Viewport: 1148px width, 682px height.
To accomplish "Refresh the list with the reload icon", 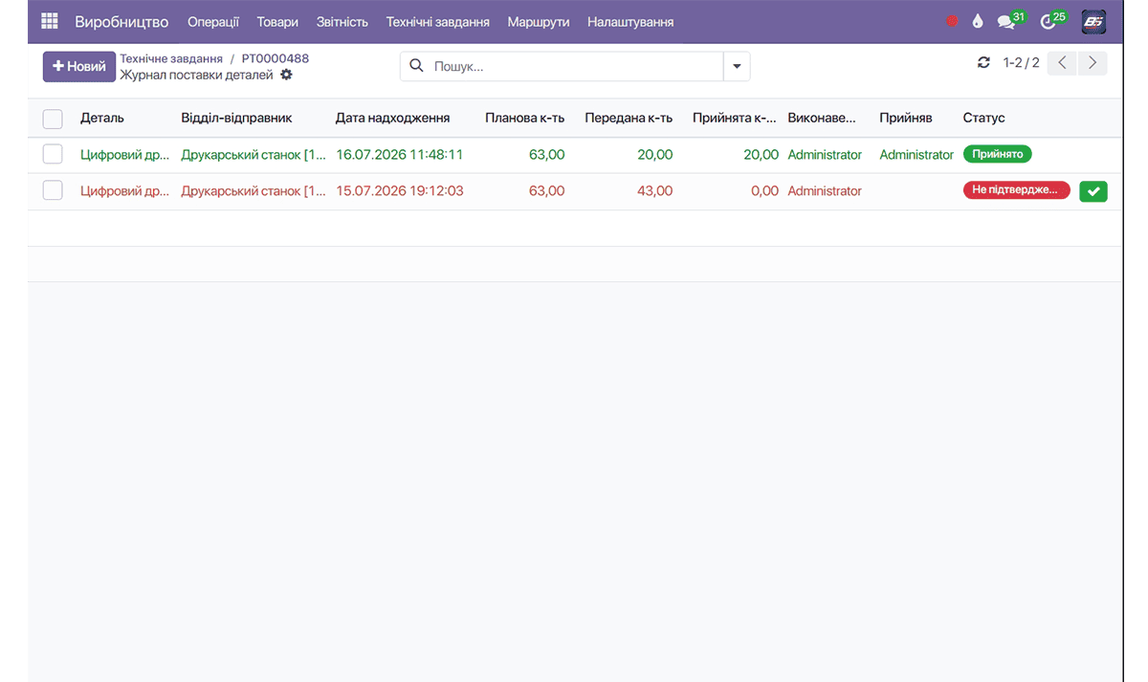I will click(x=983, y=63).
